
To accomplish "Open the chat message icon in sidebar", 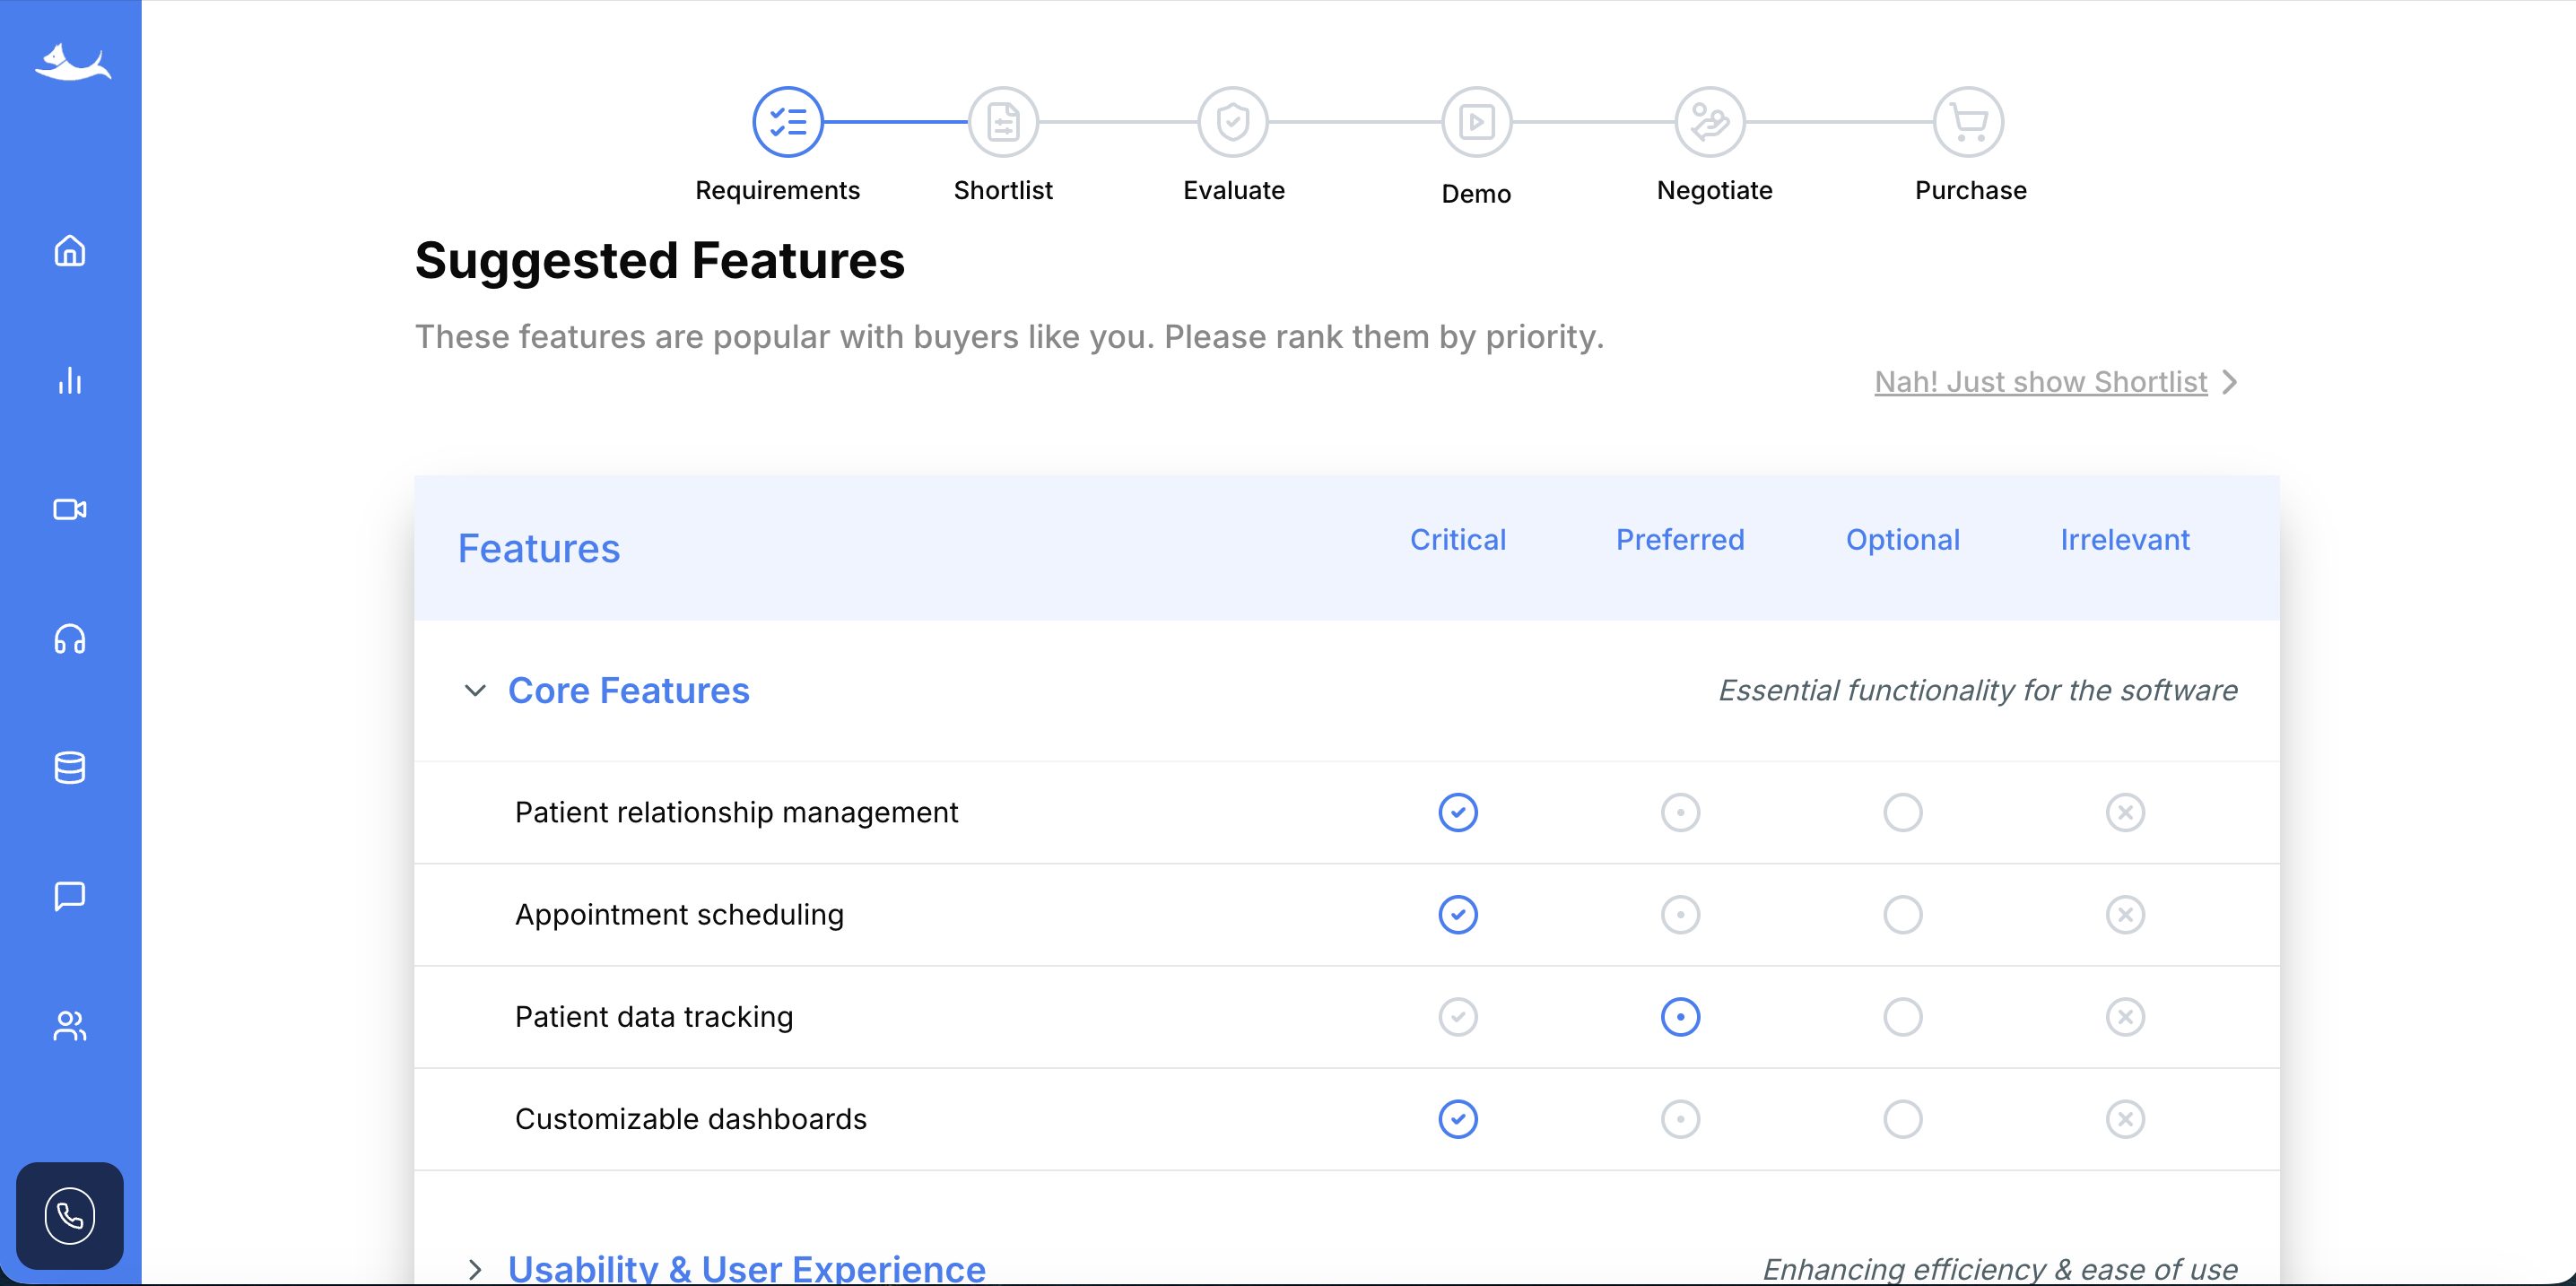I will tap(69, 896).
